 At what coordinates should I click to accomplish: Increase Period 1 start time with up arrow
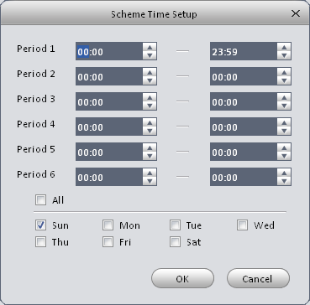coord(150,47)
